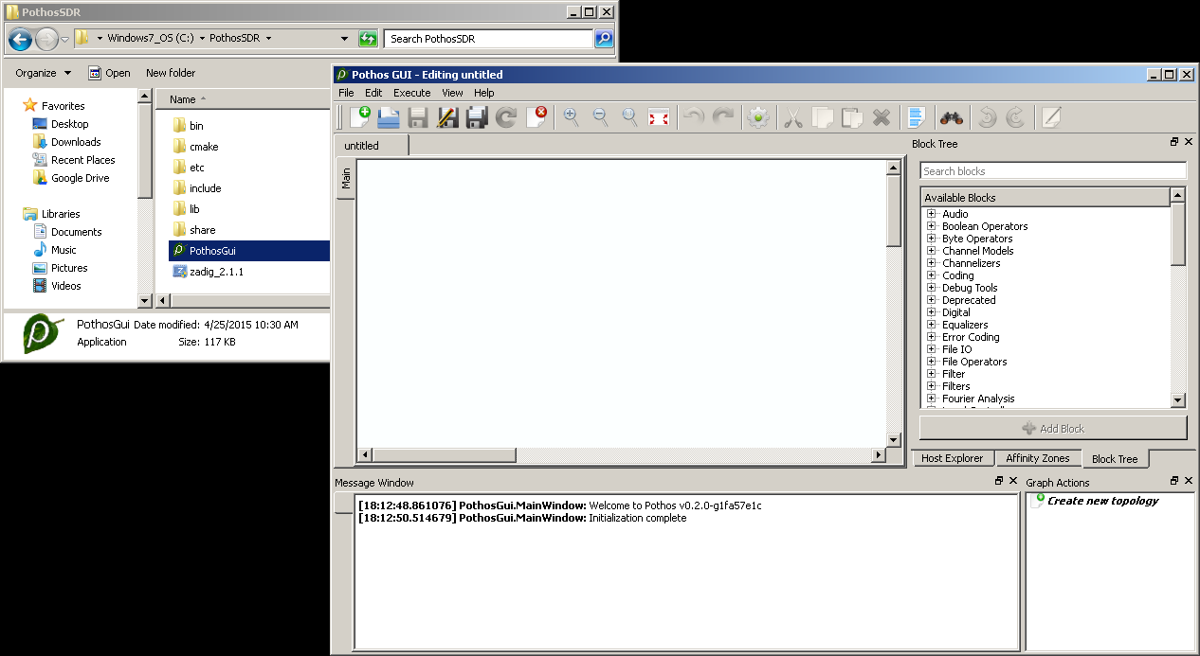Click the Open file toolbar icon
This screenshot has width=1200, height=656.
pyautogui.click(x=390, y=117)
